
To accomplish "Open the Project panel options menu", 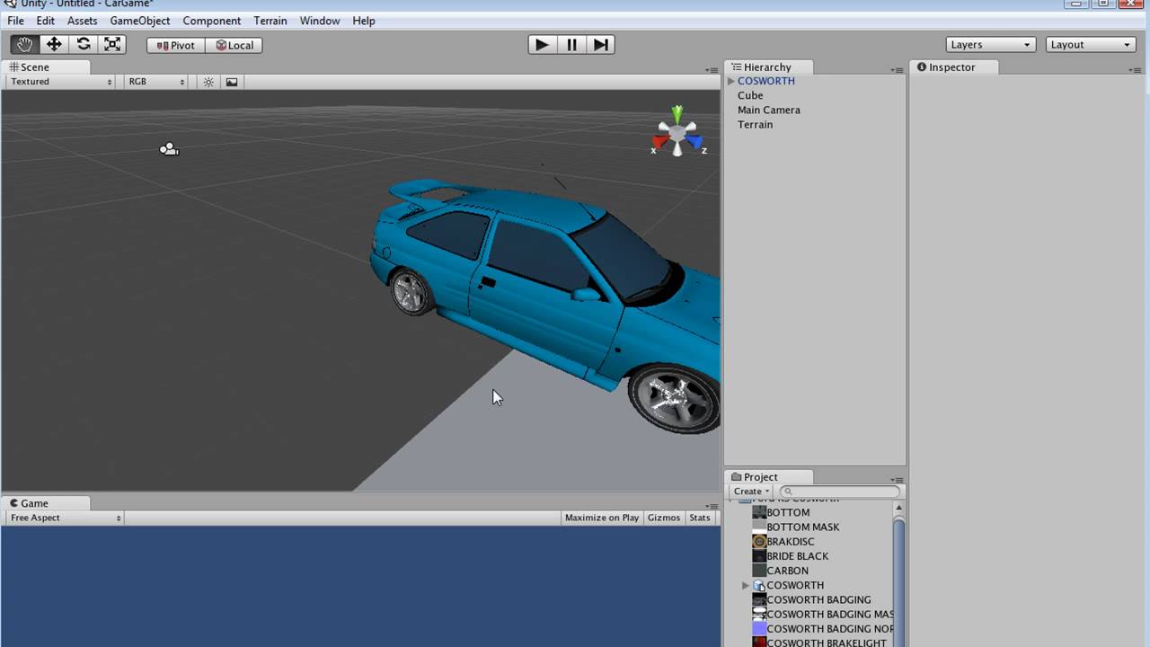I will tap(897, 480).
